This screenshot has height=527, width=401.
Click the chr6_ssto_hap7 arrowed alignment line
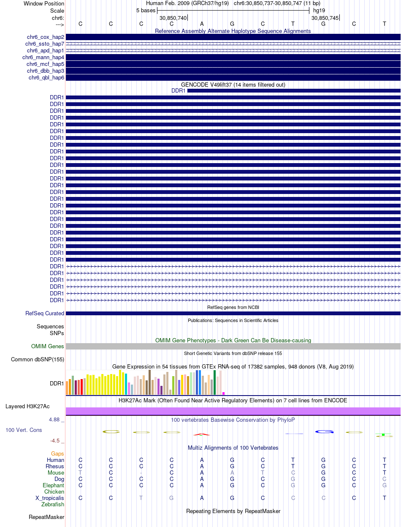pyautogui.click(x=233, y=44)
